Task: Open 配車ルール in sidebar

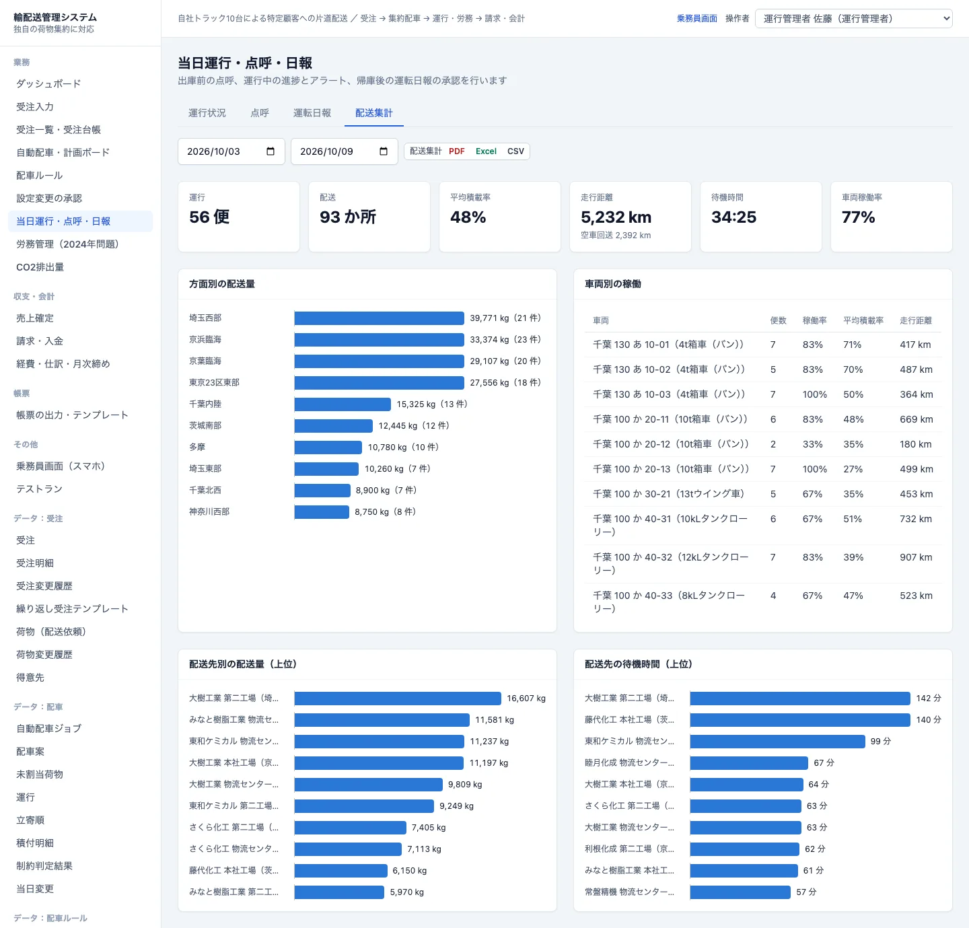Action: [x=80, y=176]
